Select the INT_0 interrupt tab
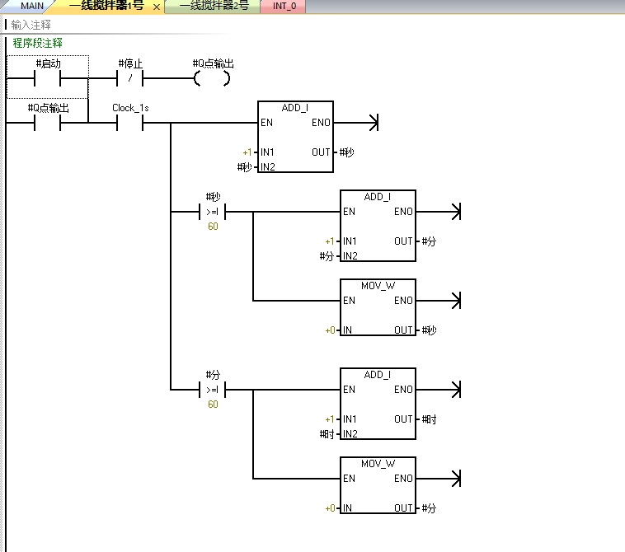This screenshot has height=552, width=625. click(284, 6)
